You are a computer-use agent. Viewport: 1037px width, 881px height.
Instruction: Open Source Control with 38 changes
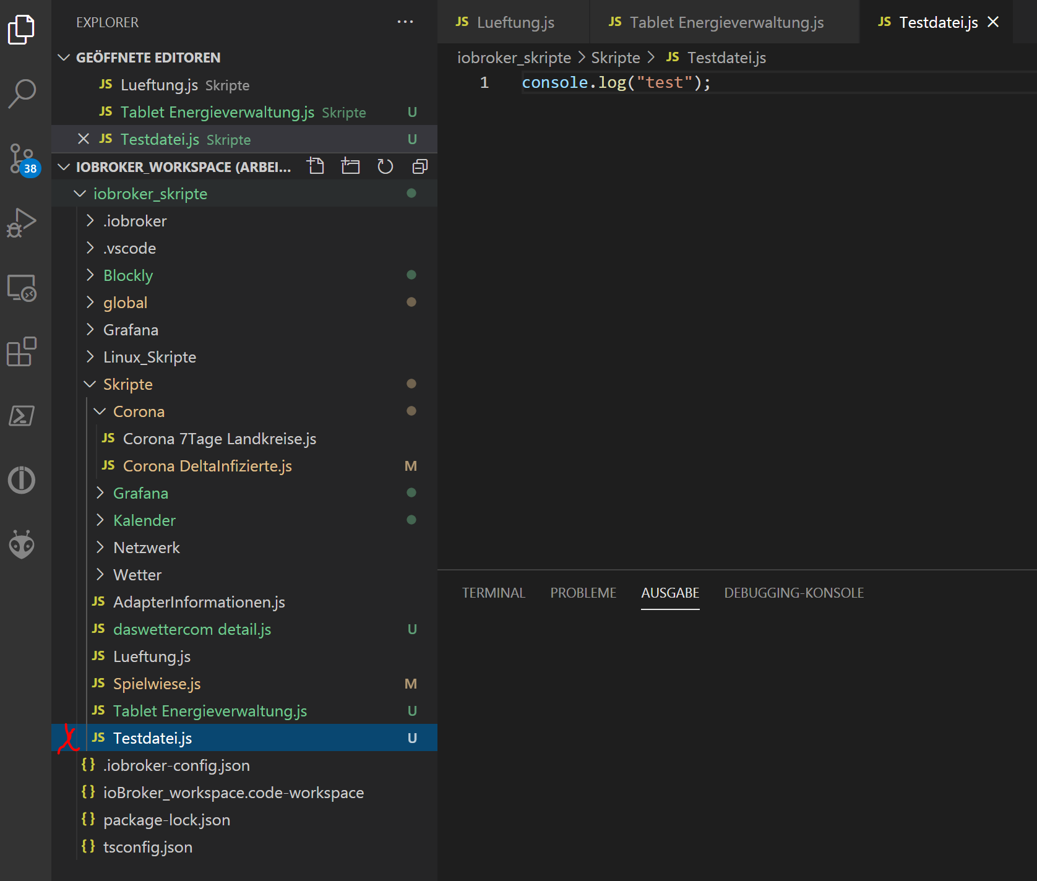click(24, 160)
